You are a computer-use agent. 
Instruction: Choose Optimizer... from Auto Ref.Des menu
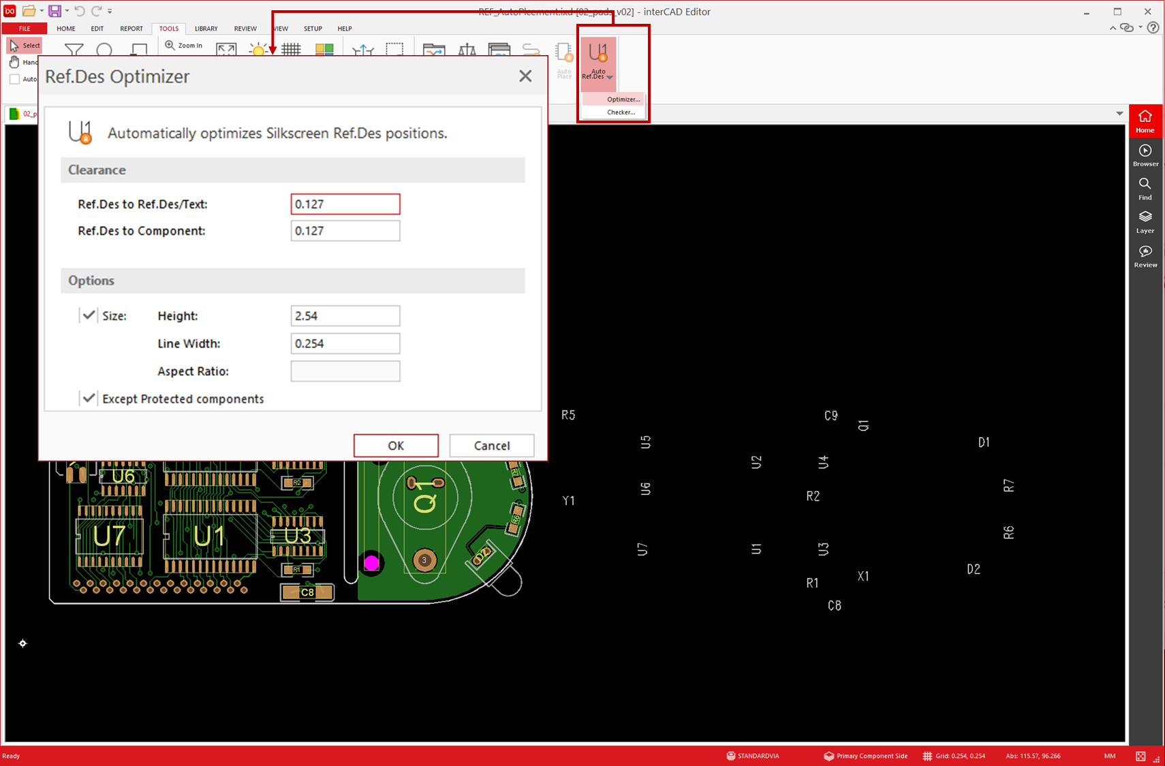point(614,99)
